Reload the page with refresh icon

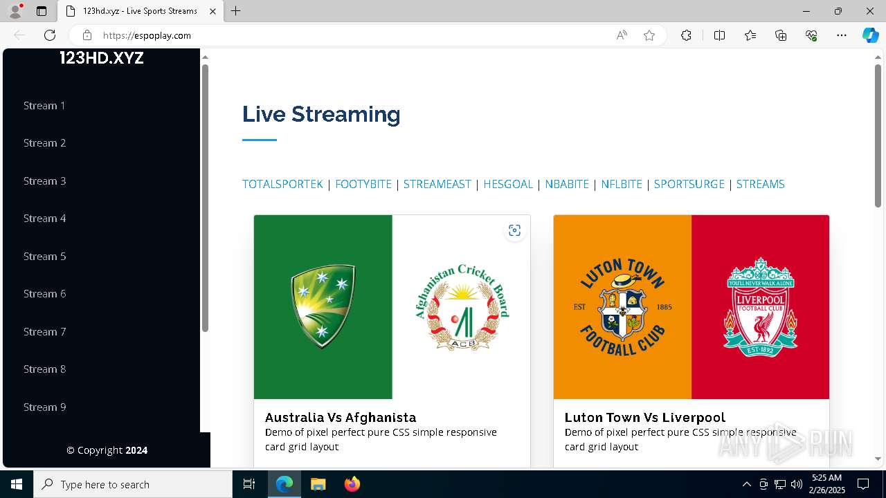pos(50,35)
